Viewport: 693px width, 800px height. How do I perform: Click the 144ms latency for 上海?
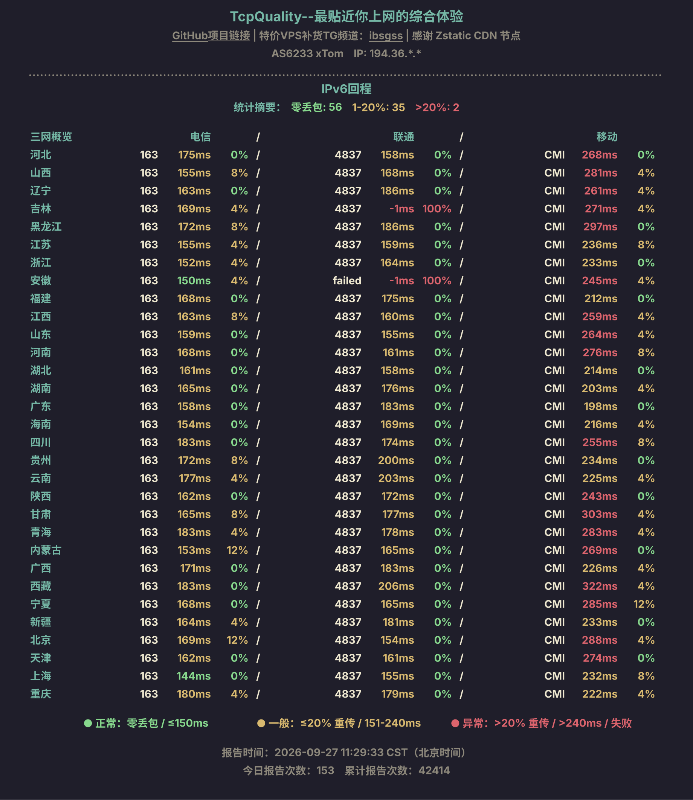[x=193, y=676]
